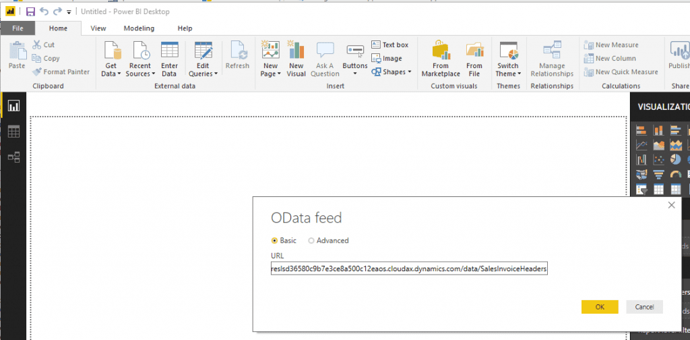690x340 pixels.
Task: Select the Advanced radio option
Action: point(311,240)
